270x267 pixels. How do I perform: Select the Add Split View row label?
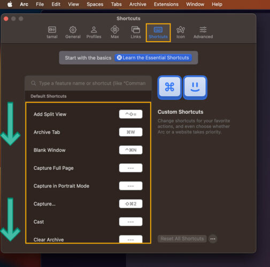coord(50,114)
